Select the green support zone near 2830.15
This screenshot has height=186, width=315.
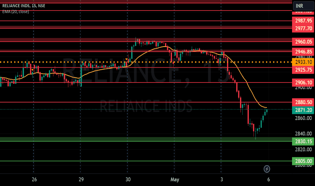tap(146, 139)
